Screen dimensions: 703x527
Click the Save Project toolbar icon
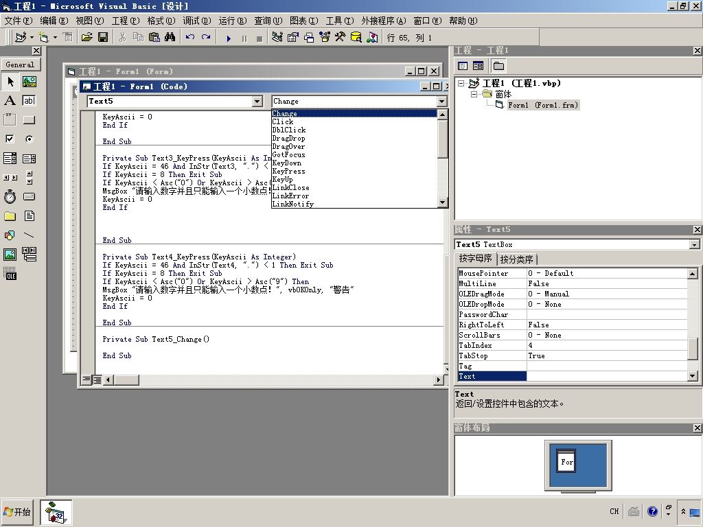(x=103, y=37)
